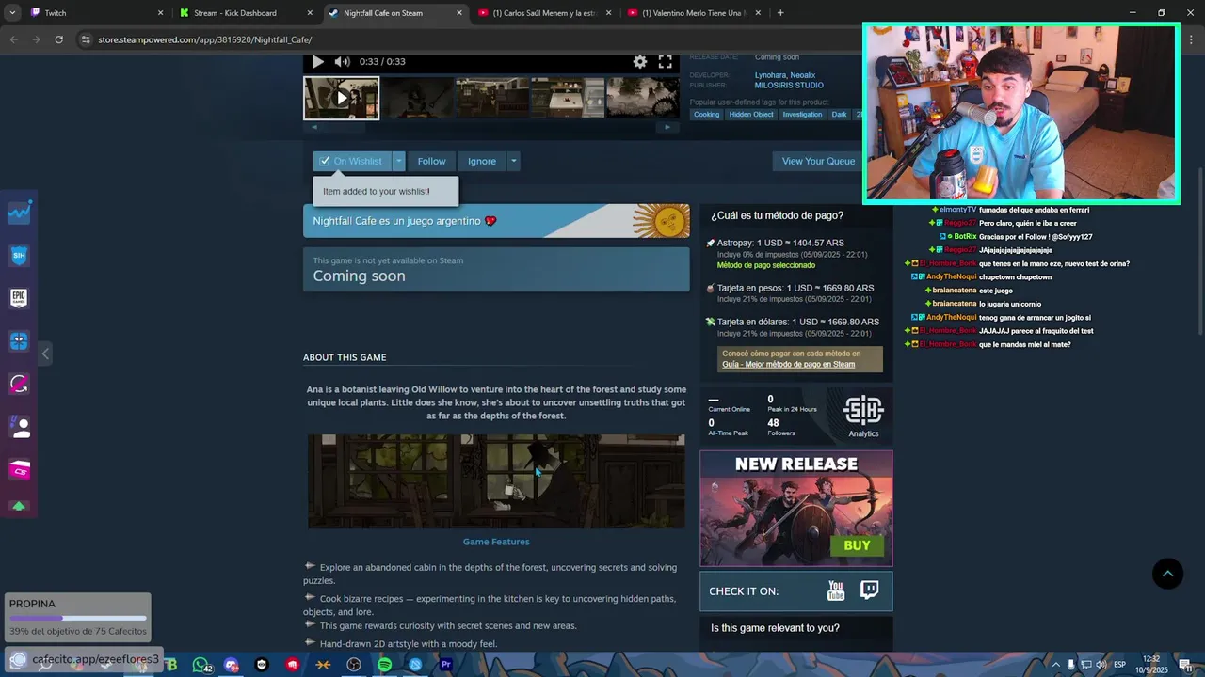Open the tab search dropdown arrow
Screen dimensions: 1205x677
point(10,13)
